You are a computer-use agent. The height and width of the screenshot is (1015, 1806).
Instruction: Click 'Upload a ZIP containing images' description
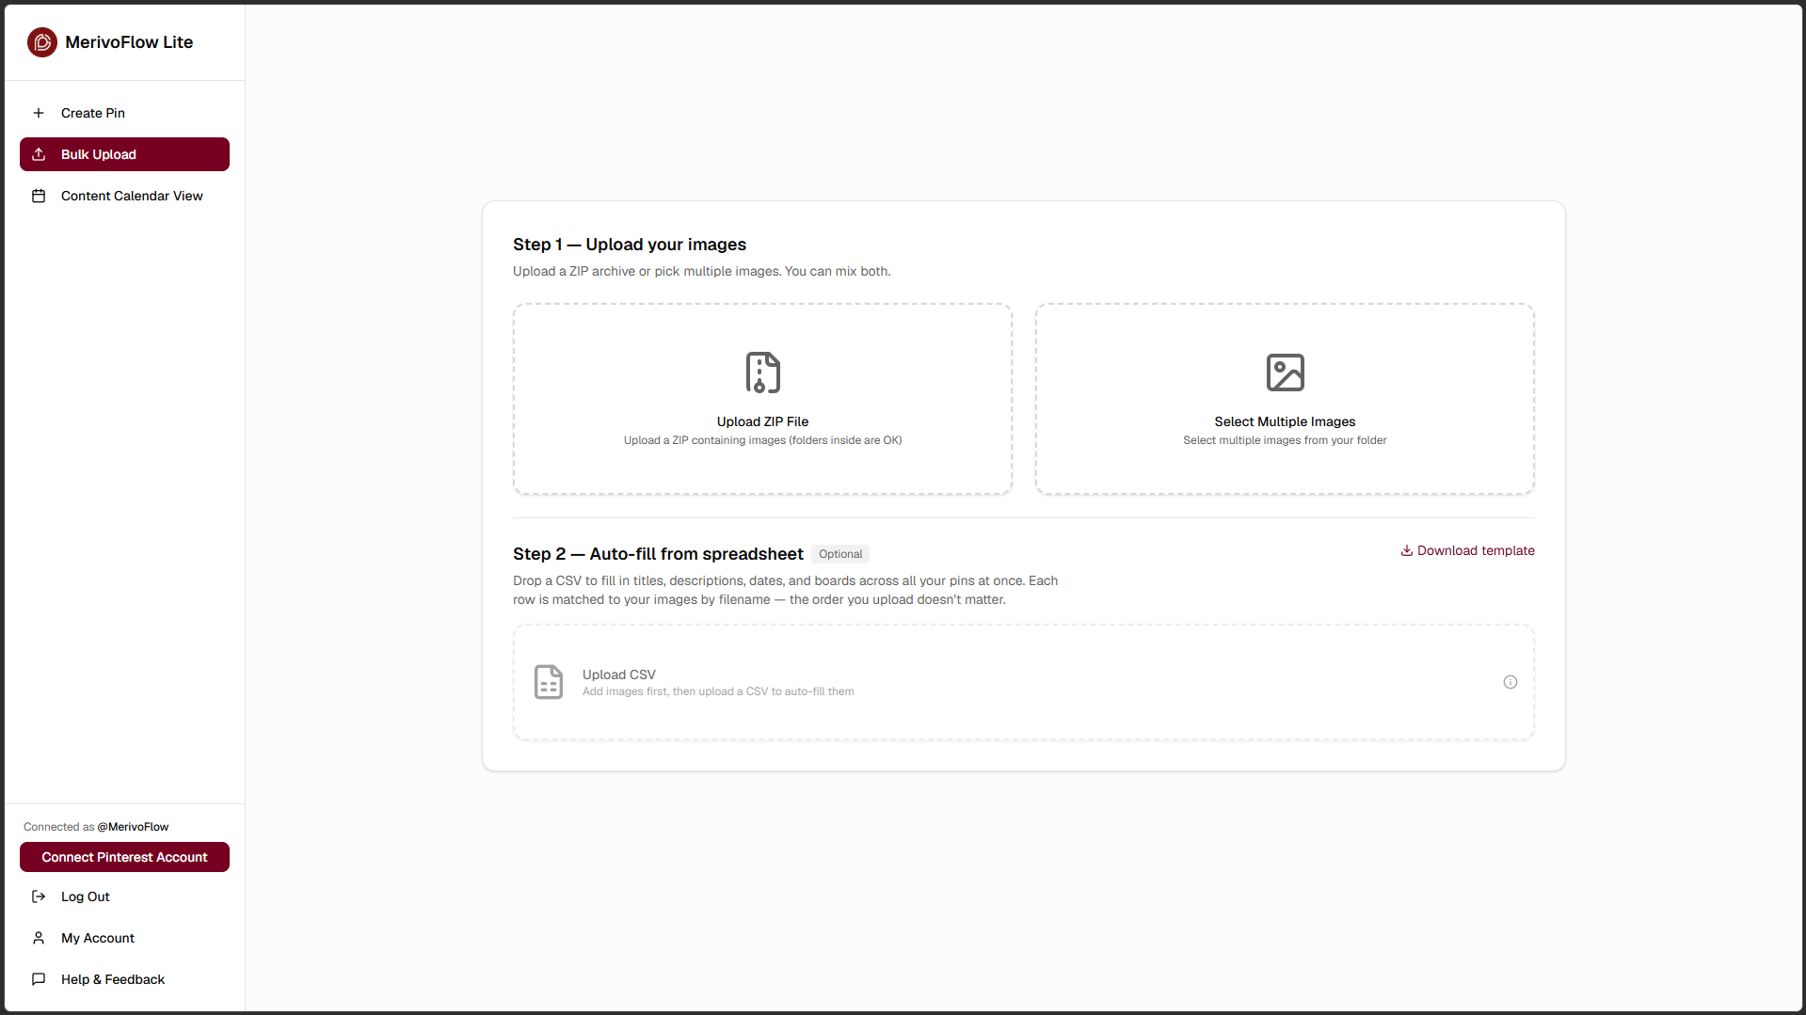tap(762, 440)
